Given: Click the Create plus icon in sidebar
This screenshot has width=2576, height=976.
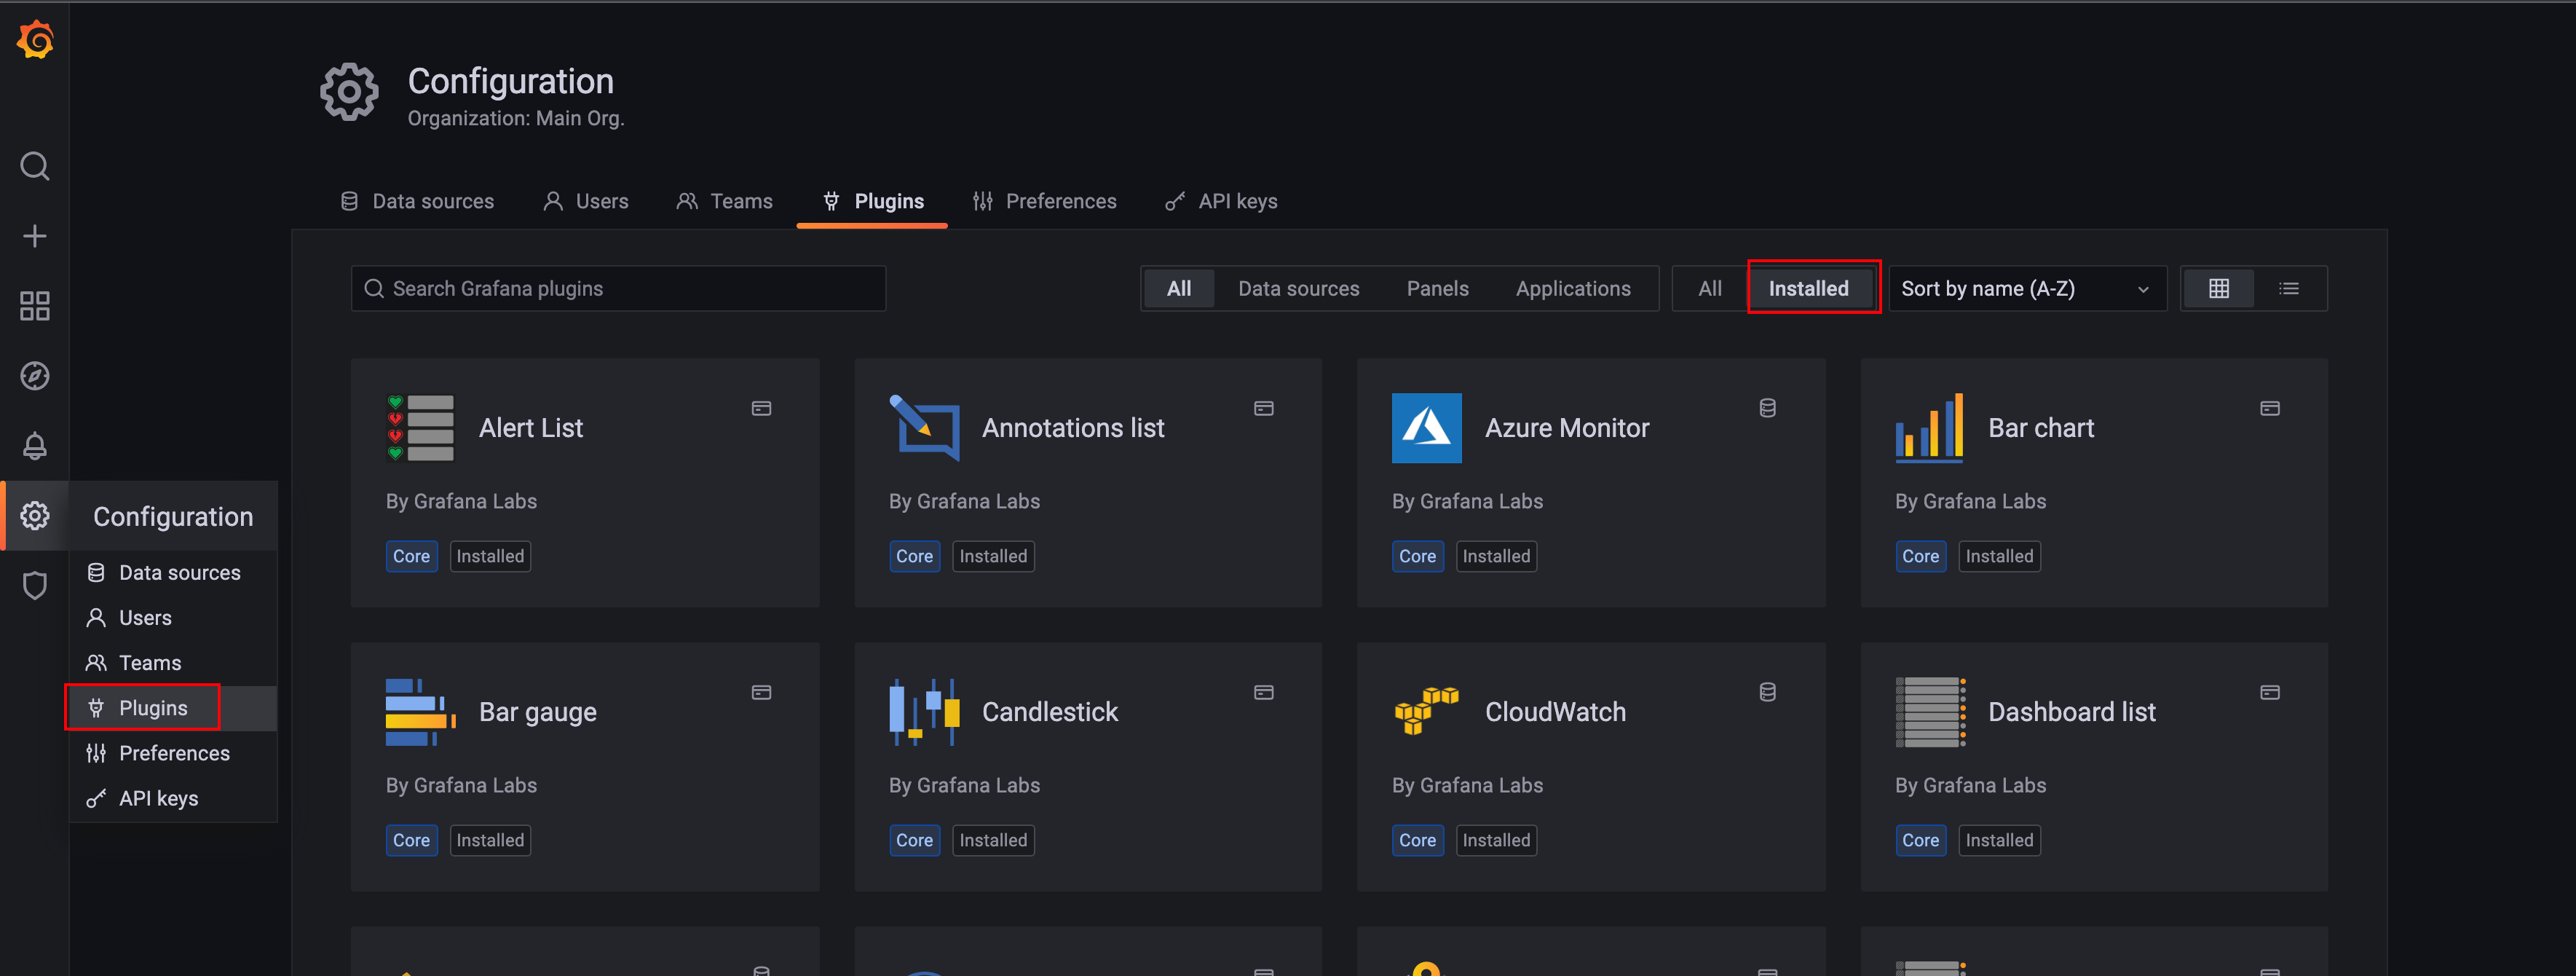Looking at the screenshot, I should coord(35,236).
